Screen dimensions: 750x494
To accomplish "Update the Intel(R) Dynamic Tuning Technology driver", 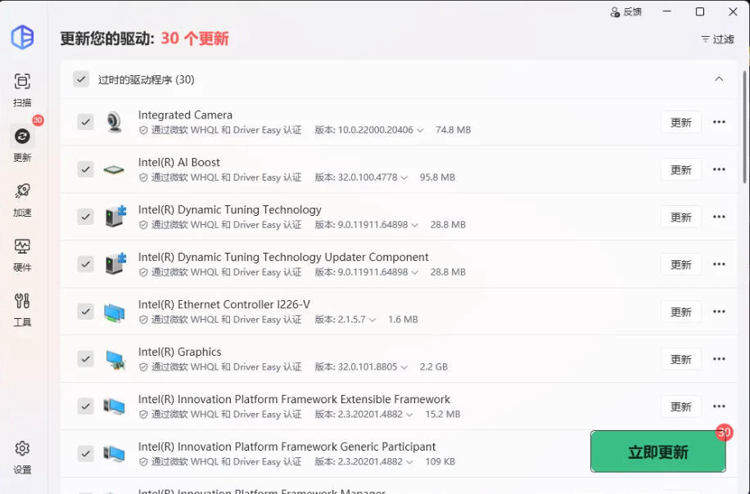I will tap(681, 217).
